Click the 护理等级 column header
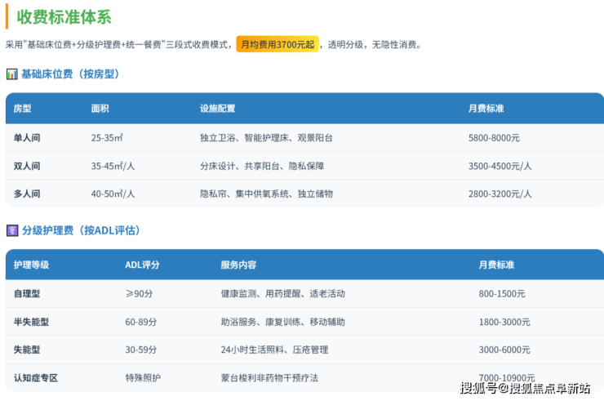Viewport: 604px width, 401px height. pyautogui.click(x=31, y=265)
